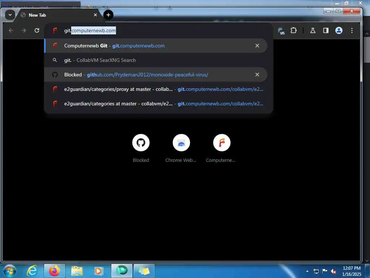Select Blocked github.com monoxide-peaceful-virus suggestion
The image size is (370, 278).
point(156,75)
